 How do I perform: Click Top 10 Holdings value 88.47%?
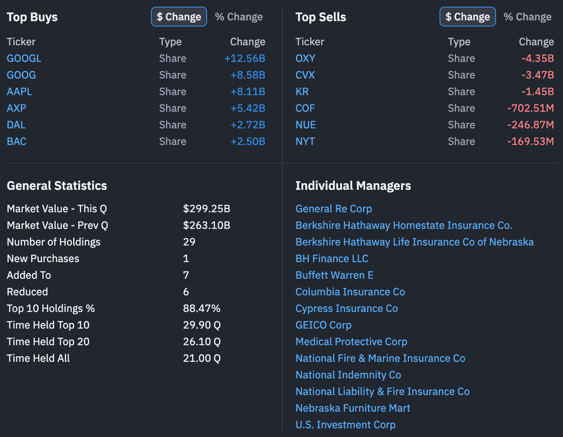pos(202,308)
